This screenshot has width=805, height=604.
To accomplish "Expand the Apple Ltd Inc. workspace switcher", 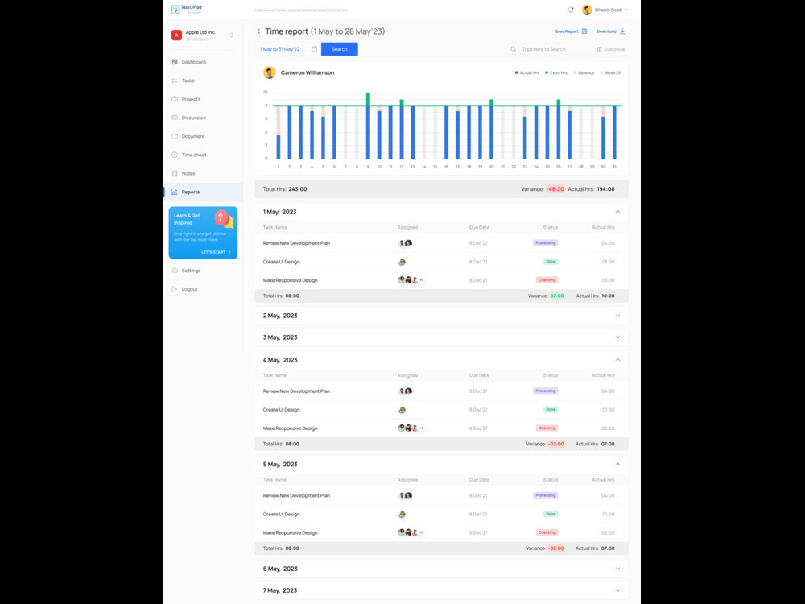I will [x=232, y=35].
